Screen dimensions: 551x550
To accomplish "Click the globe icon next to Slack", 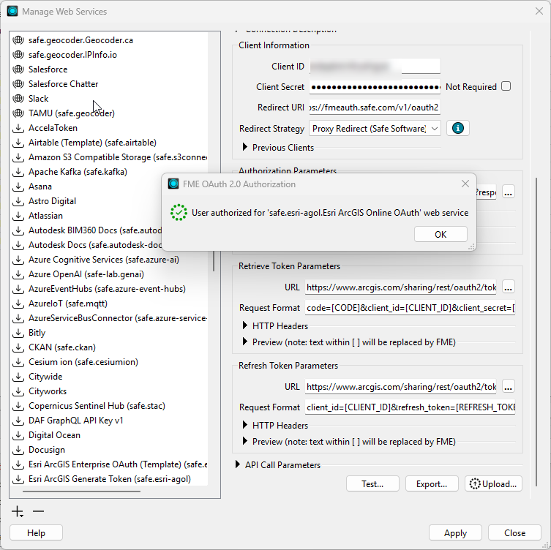I will point(18,99).
